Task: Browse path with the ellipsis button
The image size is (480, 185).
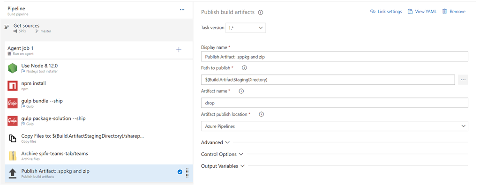Action: [x=463, y=80]
